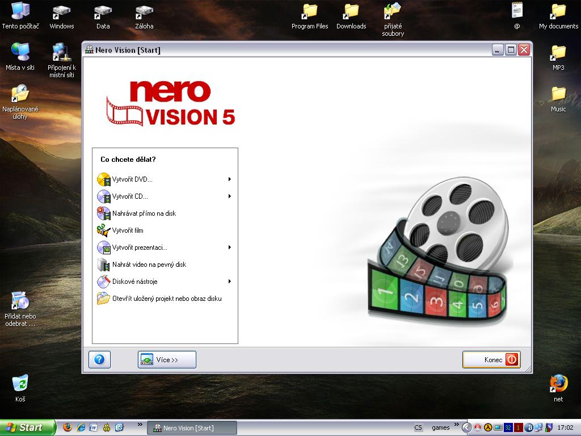Select the Tento počítač desktop icon
Viewport: 581px width, 436px height.
coord(20,16)
